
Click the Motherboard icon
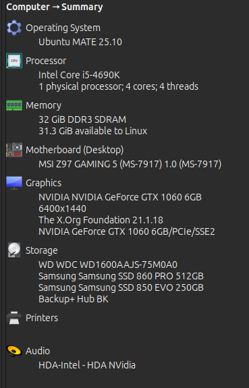coord(14,150)
